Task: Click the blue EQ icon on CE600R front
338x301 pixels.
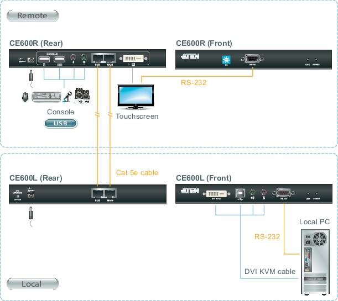Action: pos(225,59)
